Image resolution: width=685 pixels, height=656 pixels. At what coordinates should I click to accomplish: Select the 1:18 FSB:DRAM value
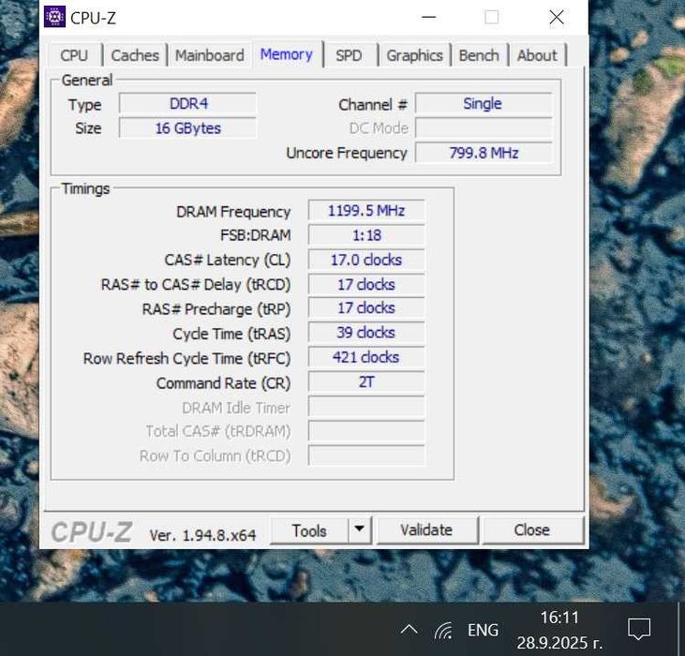[366, 235]
